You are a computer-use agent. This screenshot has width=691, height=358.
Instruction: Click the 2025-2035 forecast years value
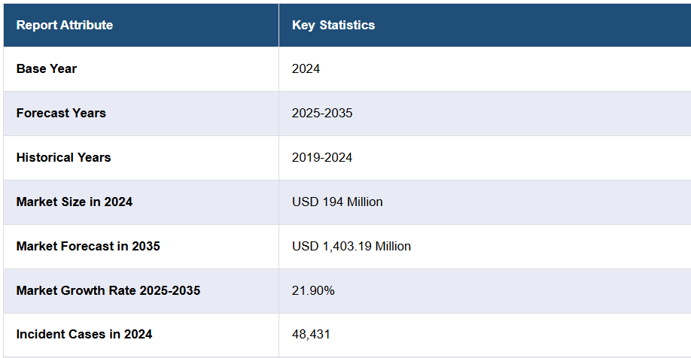coord(322,113)
